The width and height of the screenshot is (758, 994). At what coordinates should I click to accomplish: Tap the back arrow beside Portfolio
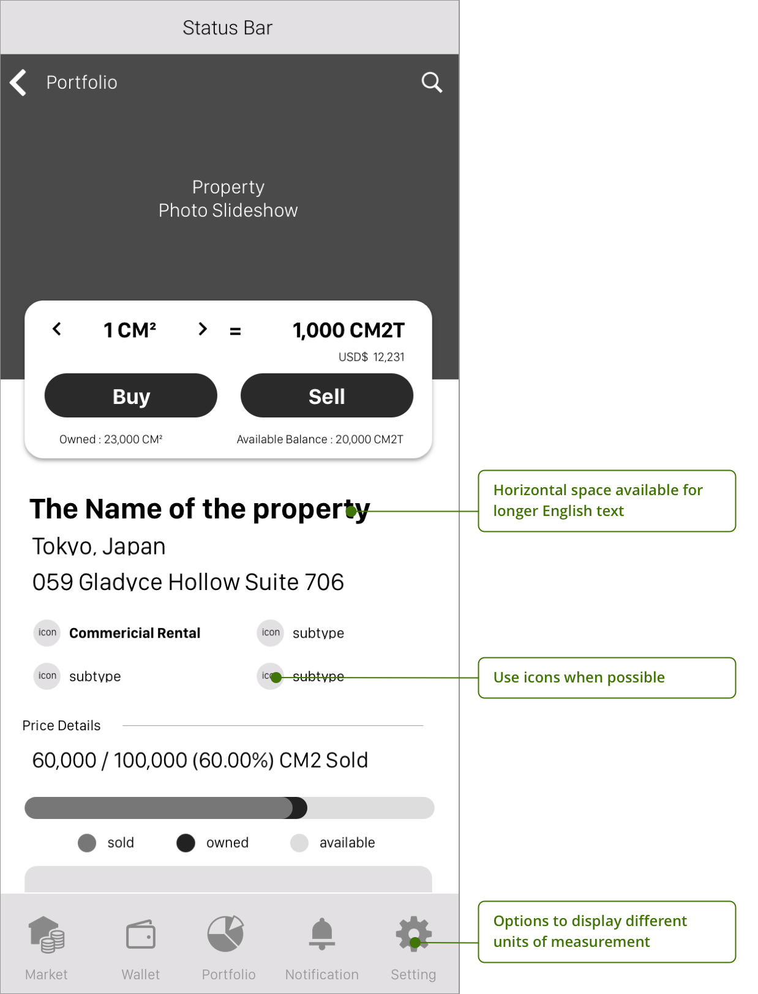click(18, 83)
